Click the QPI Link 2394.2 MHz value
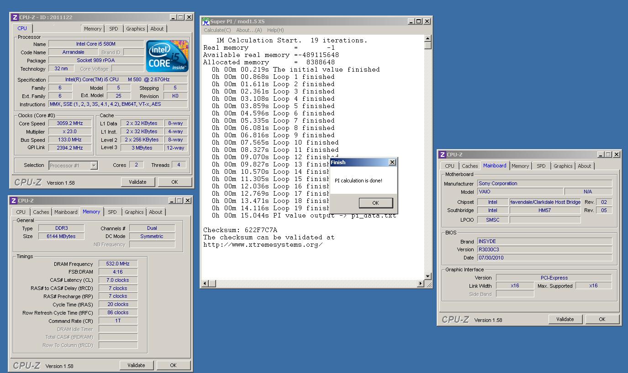628x373 pixels. [x=70, y=148]
